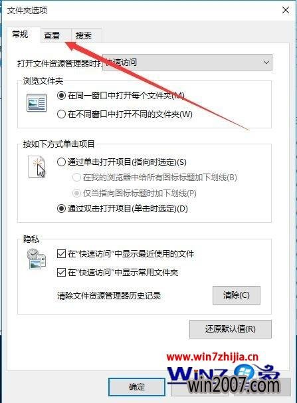The width and height of the screenshot is (297, 403).
Task: Click the privacy clock and files icon
Action: click(x=37, y=259)
